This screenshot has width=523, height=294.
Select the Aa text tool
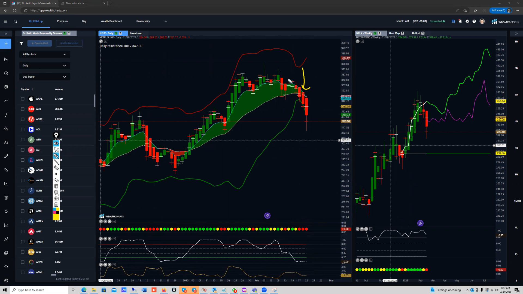point(6,142)
